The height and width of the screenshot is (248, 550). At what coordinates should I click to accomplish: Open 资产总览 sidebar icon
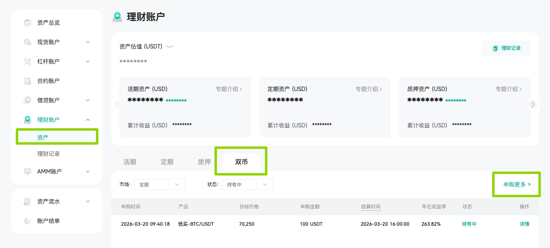[28, 23]
